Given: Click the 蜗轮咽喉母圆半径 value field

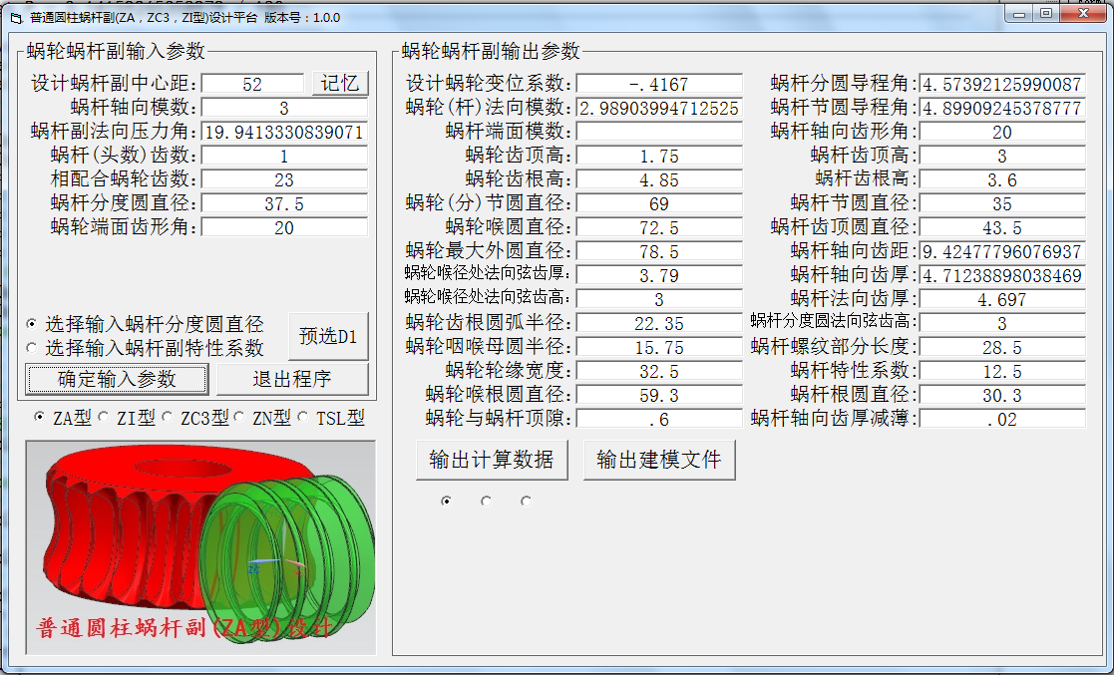Looking at the screenshot, I should click(x=659, y=347).
